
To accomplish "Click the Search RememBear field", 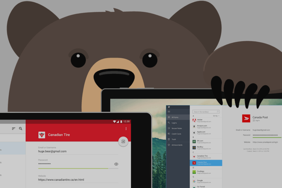I will [x=206, y=112].
